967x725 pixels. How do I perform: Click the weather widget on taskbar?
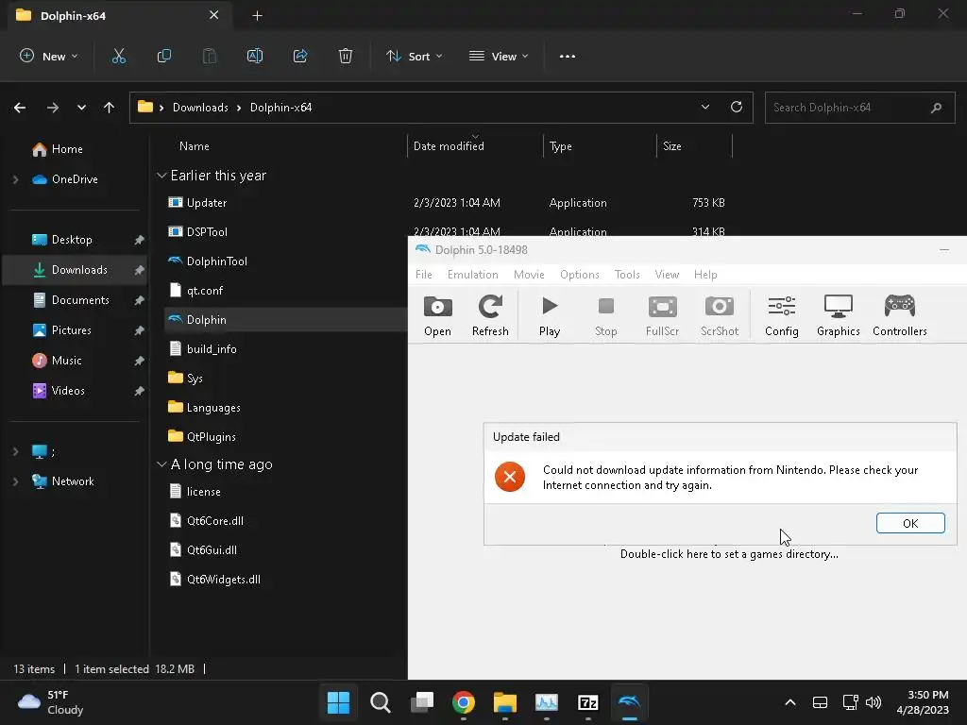(51, 702)
